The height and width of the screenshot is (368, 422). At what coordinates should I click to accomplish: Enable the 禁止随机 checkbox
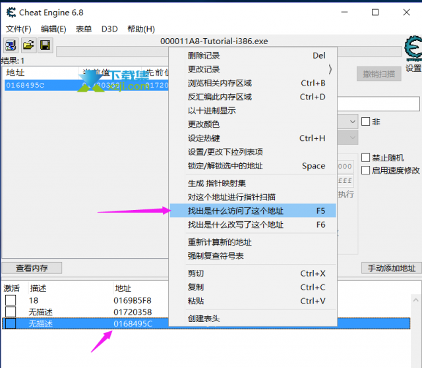[365, 158]
